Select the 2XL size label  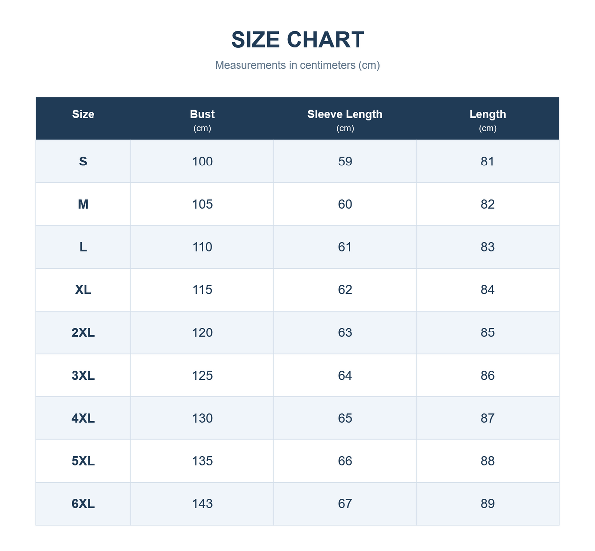point(83,332)
